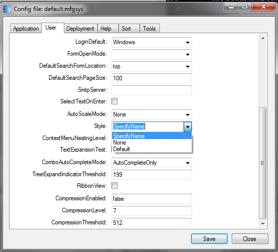This screenshot has height=252, width=278.
Task: Click the scrollbar down arrow
Action: pyautogui.click(x=263, y=224)
